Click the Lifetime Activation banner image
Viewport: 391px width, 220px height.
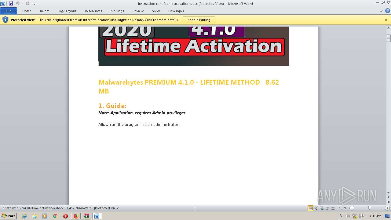pos(194,46)
